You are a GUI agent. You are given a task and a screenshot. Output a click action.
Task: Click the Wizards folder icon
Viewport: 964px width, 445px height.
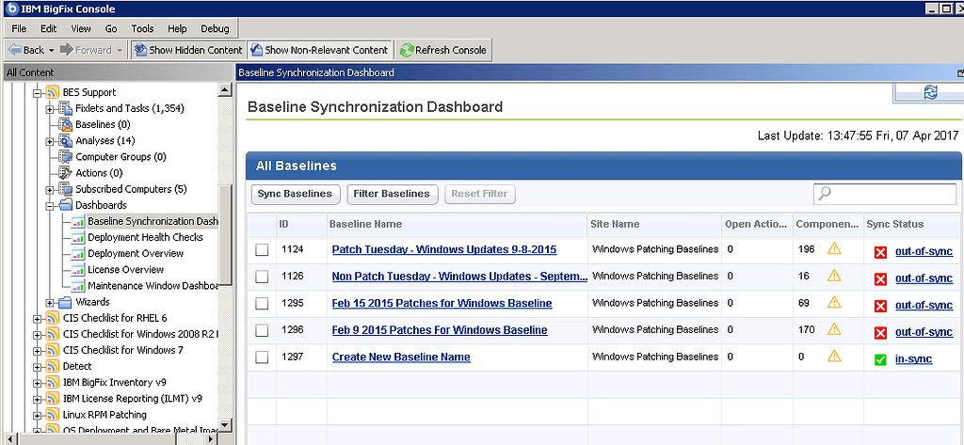pos(65,302)
